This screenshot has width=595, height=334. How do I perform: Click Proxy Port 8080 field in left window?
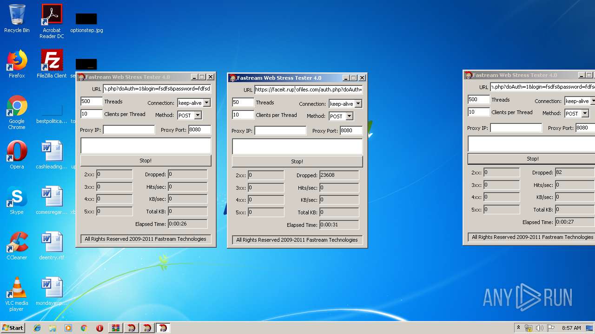click(x=199, y=130)
